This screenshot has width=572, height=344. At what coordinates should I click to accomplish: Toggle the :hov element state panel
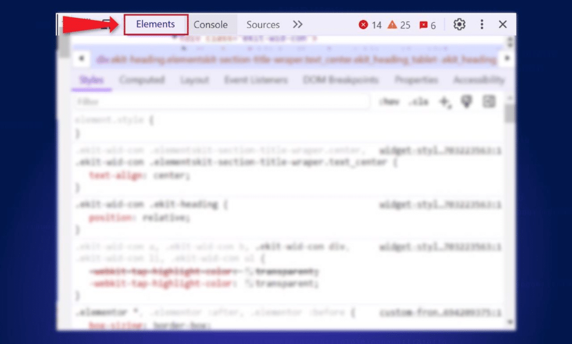tap(388, 102)
